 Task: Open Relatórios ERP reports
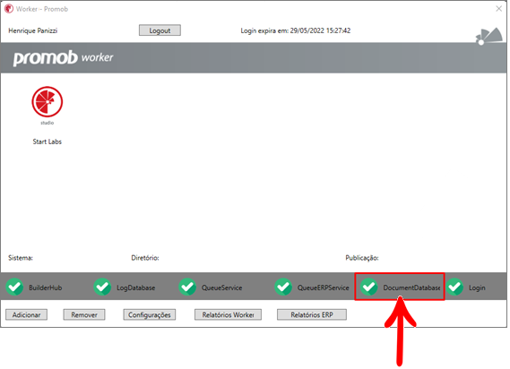312,314
